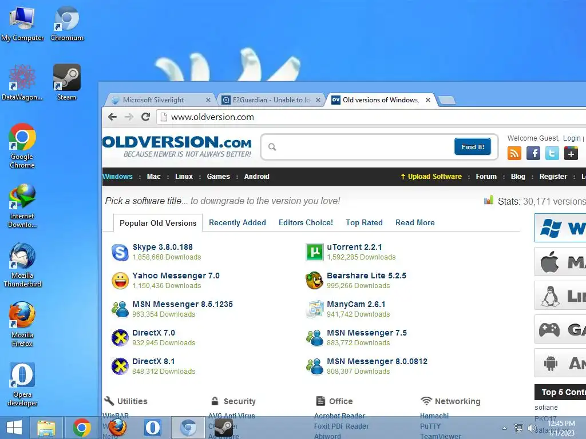Click the orange RSS feed icon
The width and height of the screenshot is (586, 439).
514,153
